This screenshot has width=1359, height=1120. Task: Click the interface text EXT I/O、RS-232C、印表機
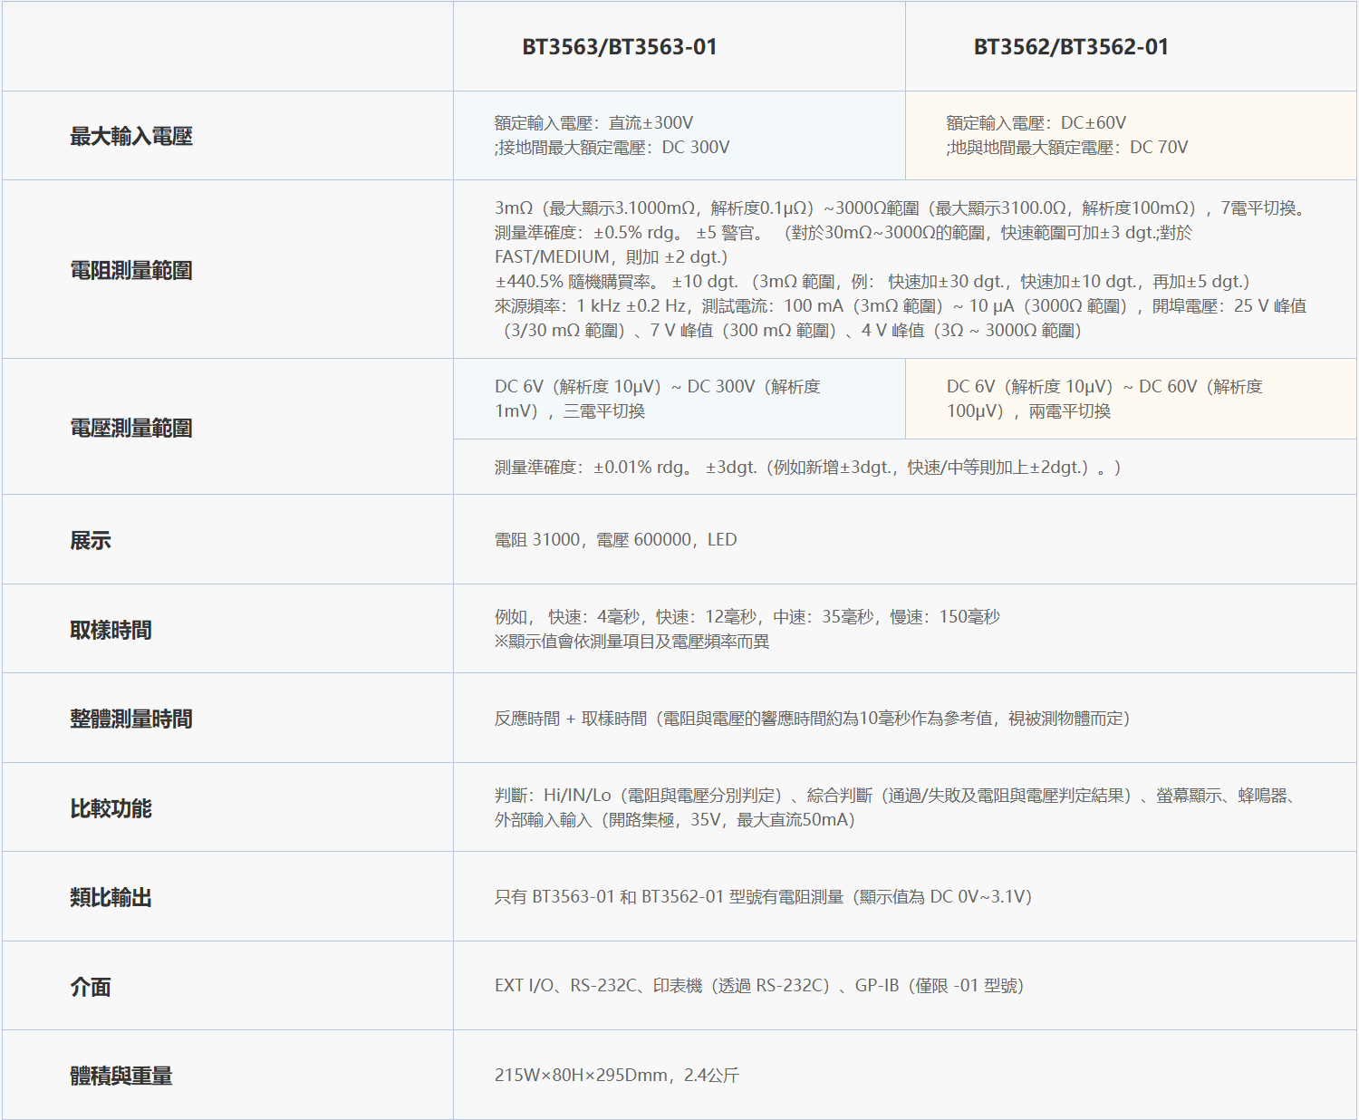point(759,985)
